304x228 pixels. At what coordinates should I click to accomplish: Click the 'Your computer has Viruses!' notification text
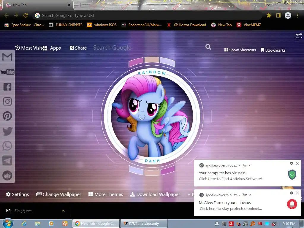(x=222, y=173)
